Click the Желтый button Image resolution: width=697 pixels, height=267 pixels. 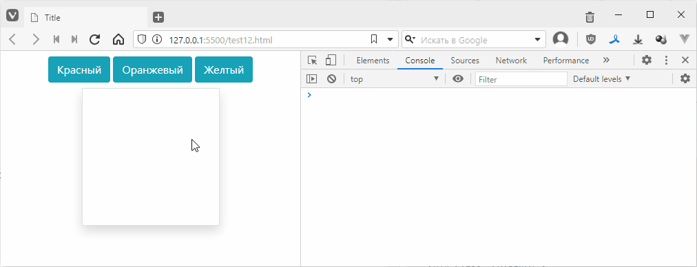(224, 70)
